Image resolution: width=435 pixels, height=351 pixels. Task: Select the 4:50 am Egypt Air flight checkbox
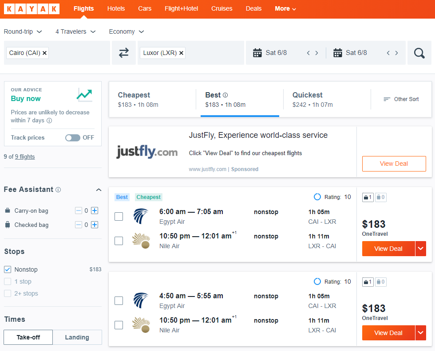pos(119,300)
